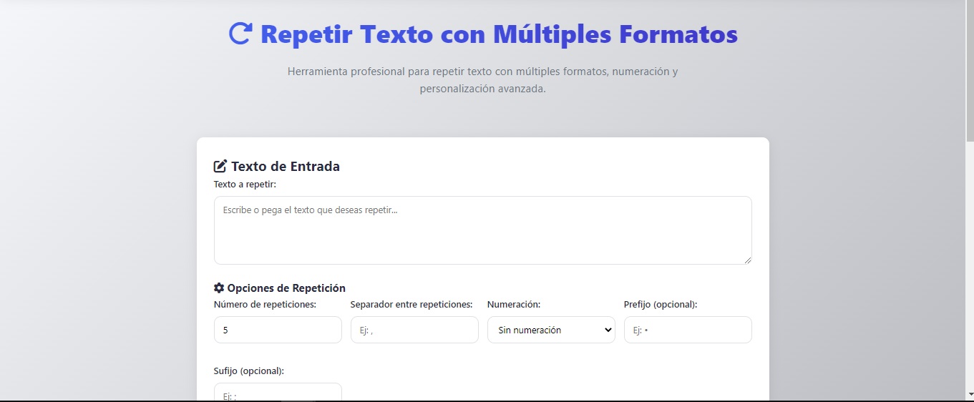The width and height of the screenshot is (974, 402).
Task: Click the page title 'Repetir Texto con Múltiples Formatos'
Action: point(499,34)
